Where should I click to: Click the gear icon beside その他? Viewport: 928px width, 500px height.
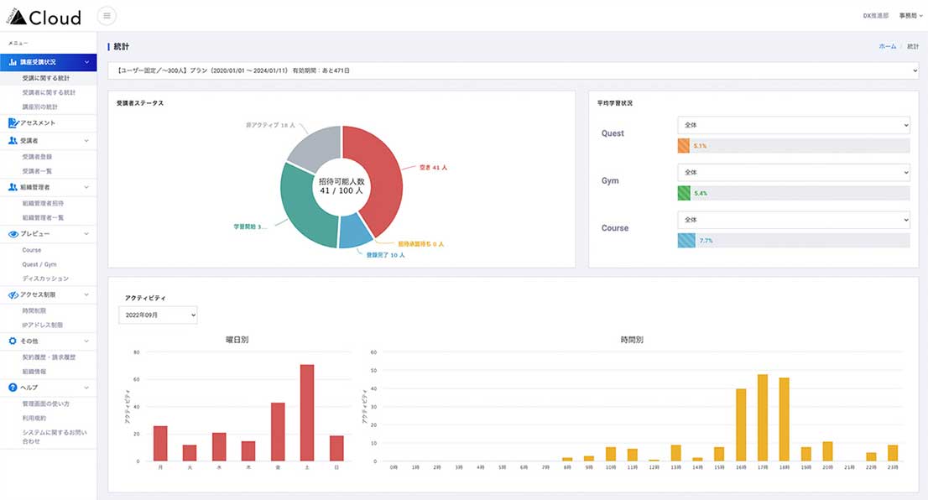click(x=13, y=341)
